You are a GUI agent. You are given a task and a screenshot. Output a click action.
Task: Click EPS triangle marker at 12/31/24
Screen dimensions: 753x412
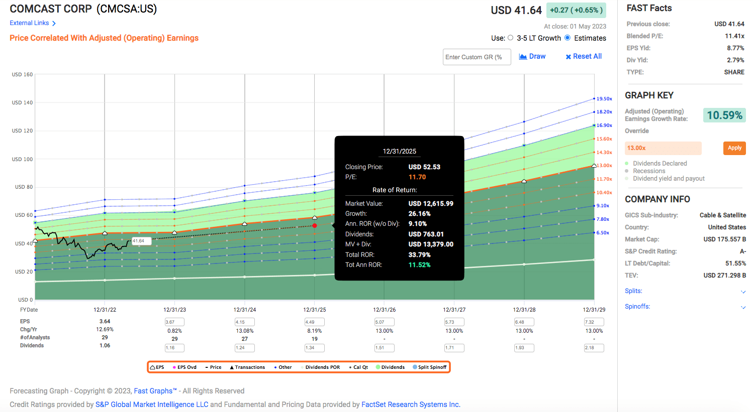245,224
